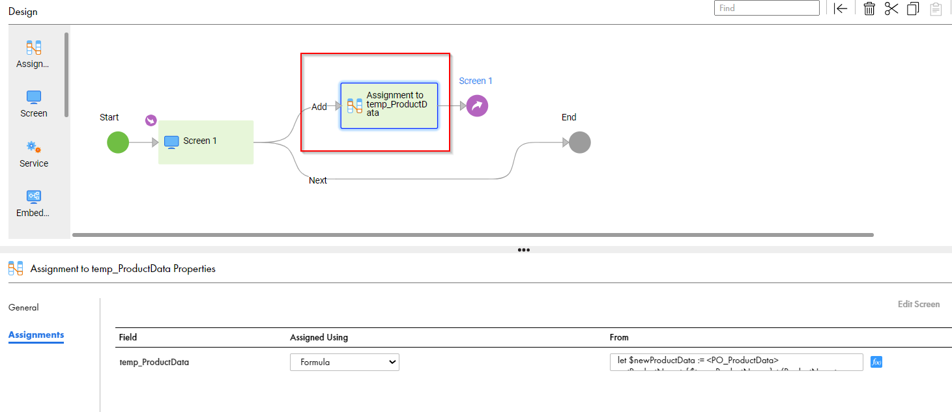Click the gray End node
Viewport: 952px width, 412px height.
tap(579, 142)
